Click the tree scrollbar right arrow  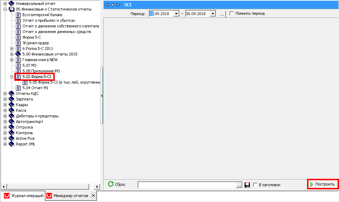point(97,187)
